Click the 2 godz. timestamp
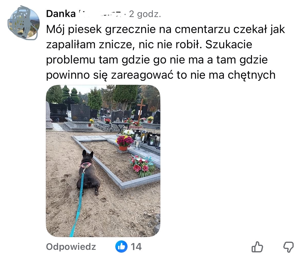307x262 pixels. click(145, 14)
